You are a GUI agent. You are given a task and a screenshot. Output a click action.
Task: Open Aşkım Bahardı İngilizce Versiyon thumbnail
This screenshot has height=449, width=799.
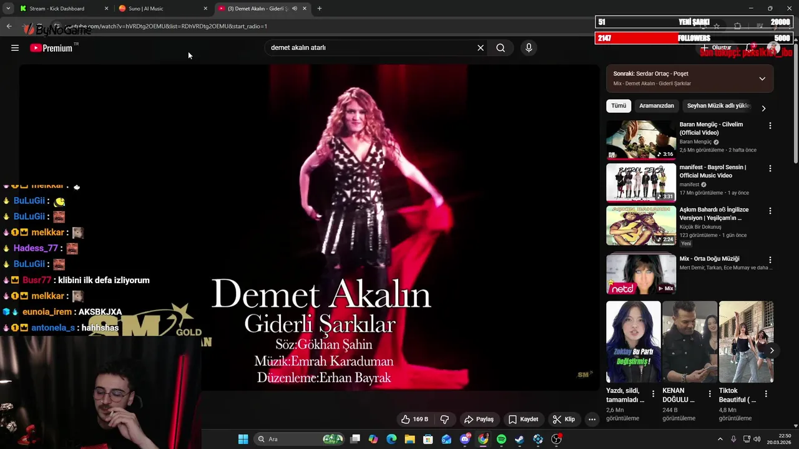[641, 226]
